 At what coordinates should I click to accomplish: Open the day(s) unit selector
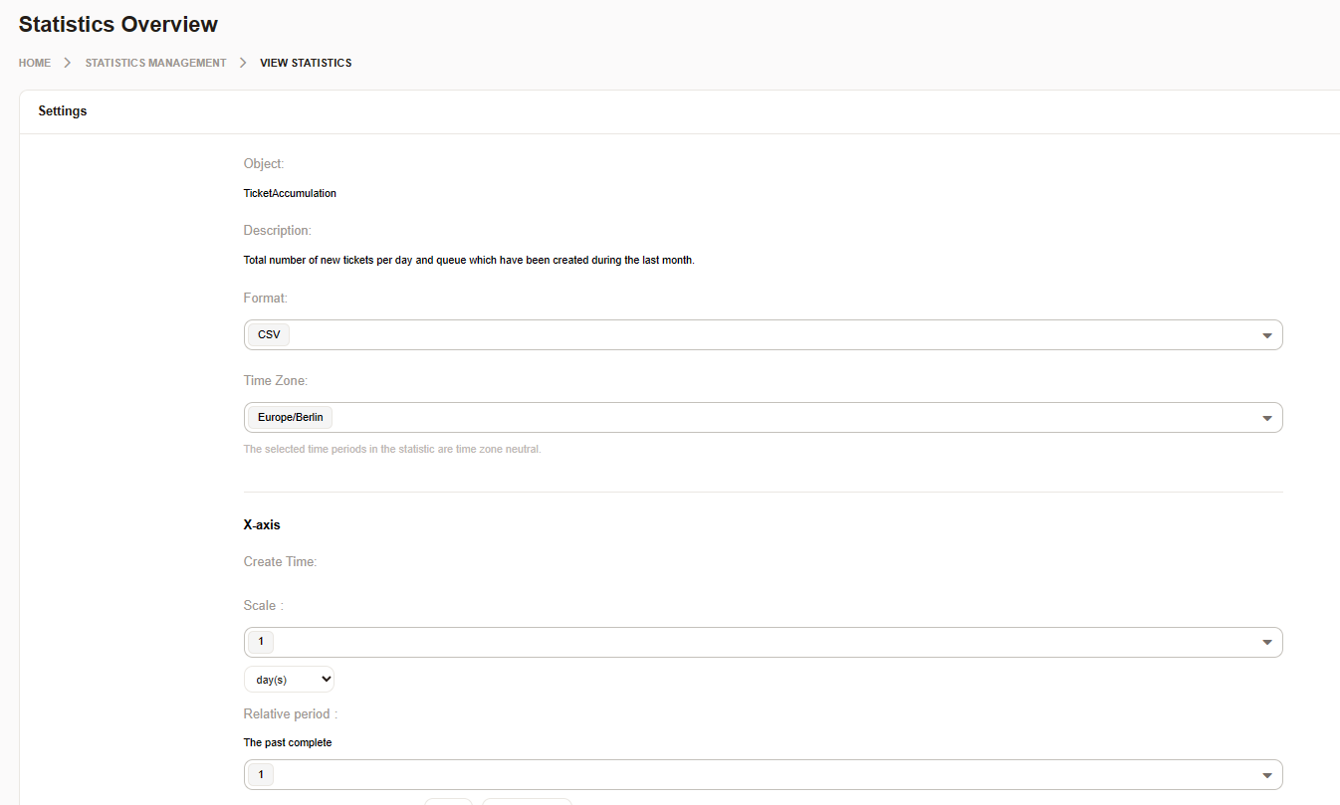[x=289, y=680]
